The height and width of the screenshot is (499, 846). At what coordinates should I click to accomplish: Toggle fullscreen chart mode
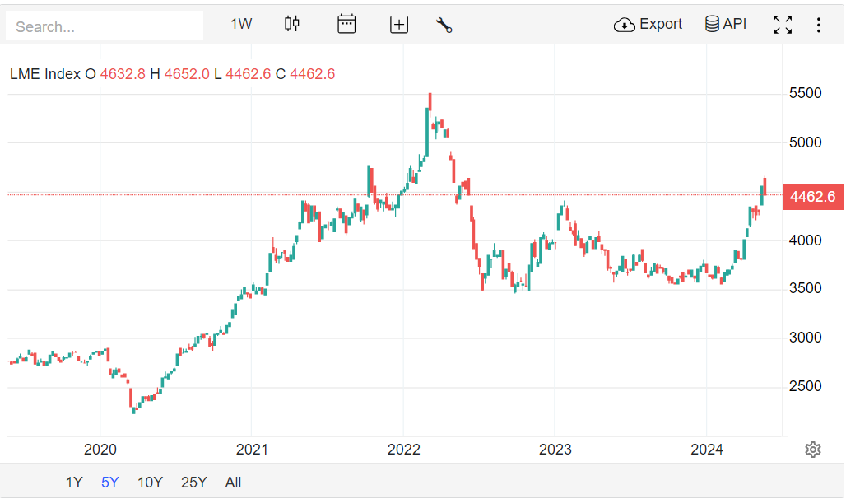click(x=783, y=25)
